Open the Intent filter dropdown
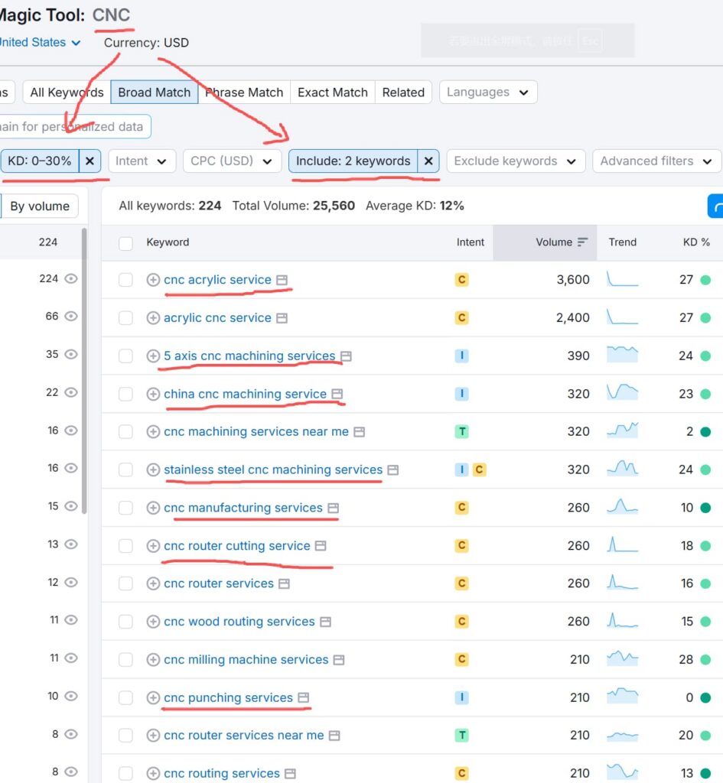 tap(142, 161)
